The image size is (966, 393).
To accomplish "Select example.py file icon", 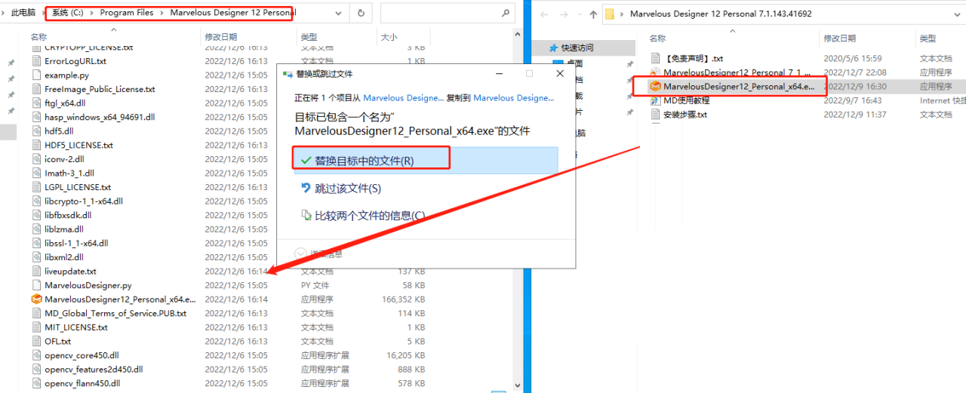I will 37,75.
